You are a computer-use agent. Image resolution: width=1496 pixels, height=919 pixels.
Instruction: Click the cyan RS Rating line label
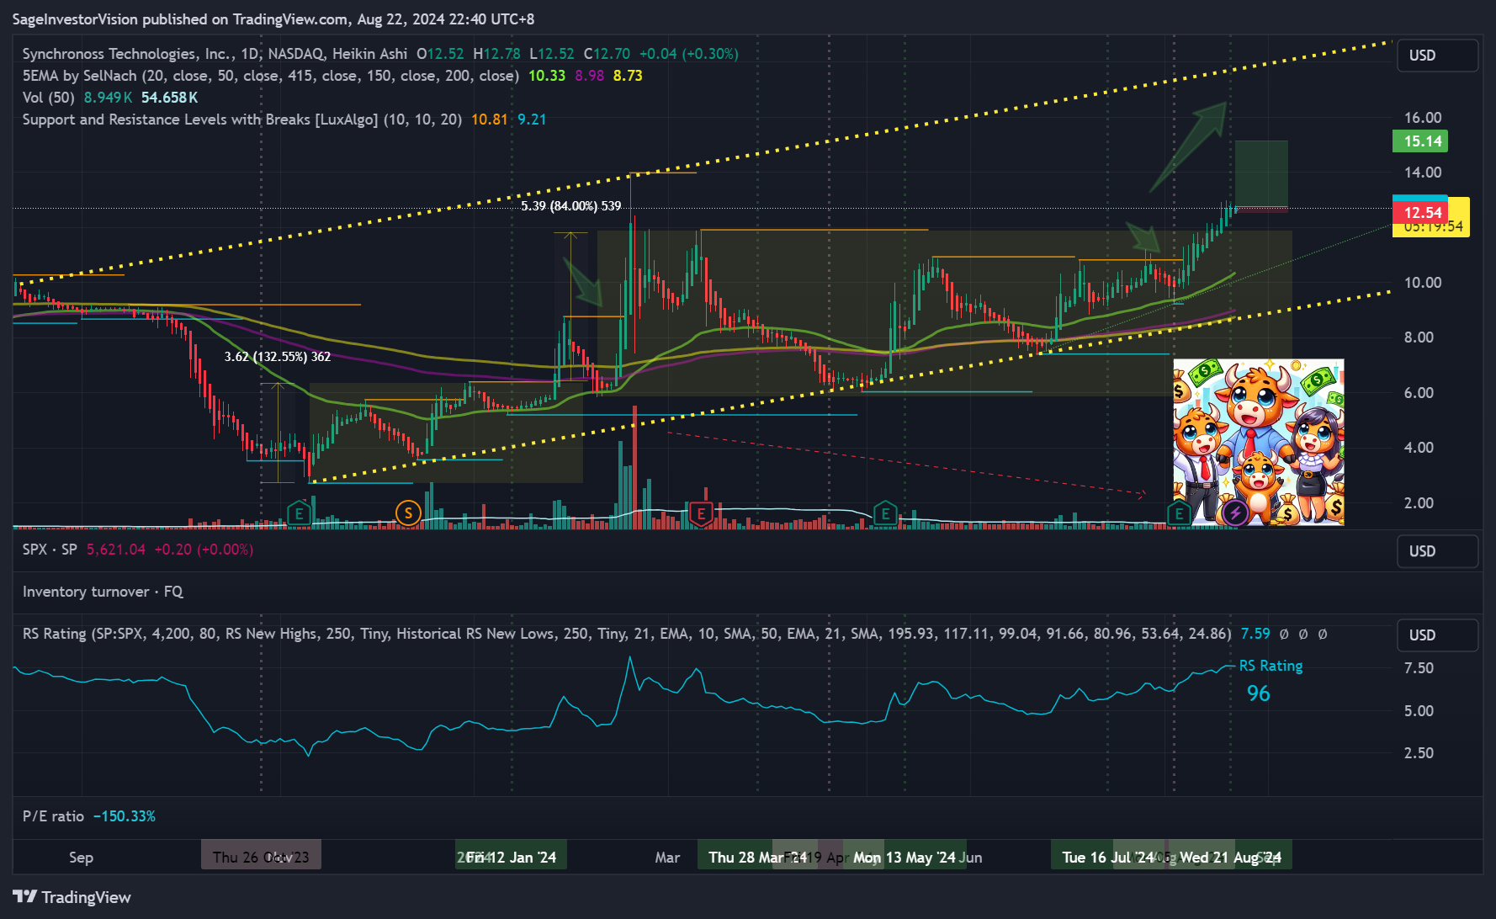(1271, 666)
